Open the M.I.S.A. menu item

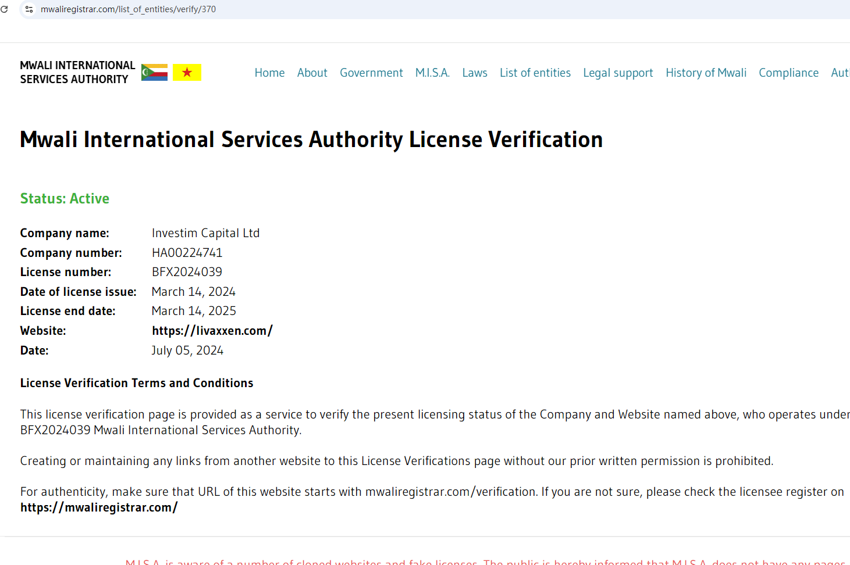(x=432, y=73)
